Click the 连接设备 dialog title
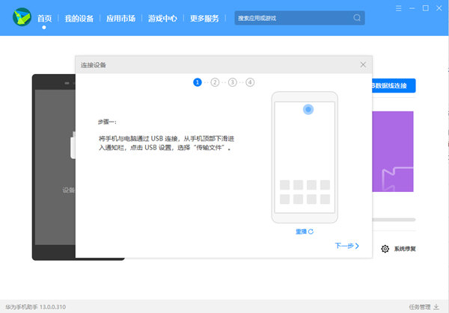449x313 pixels. tap(94, 65)
